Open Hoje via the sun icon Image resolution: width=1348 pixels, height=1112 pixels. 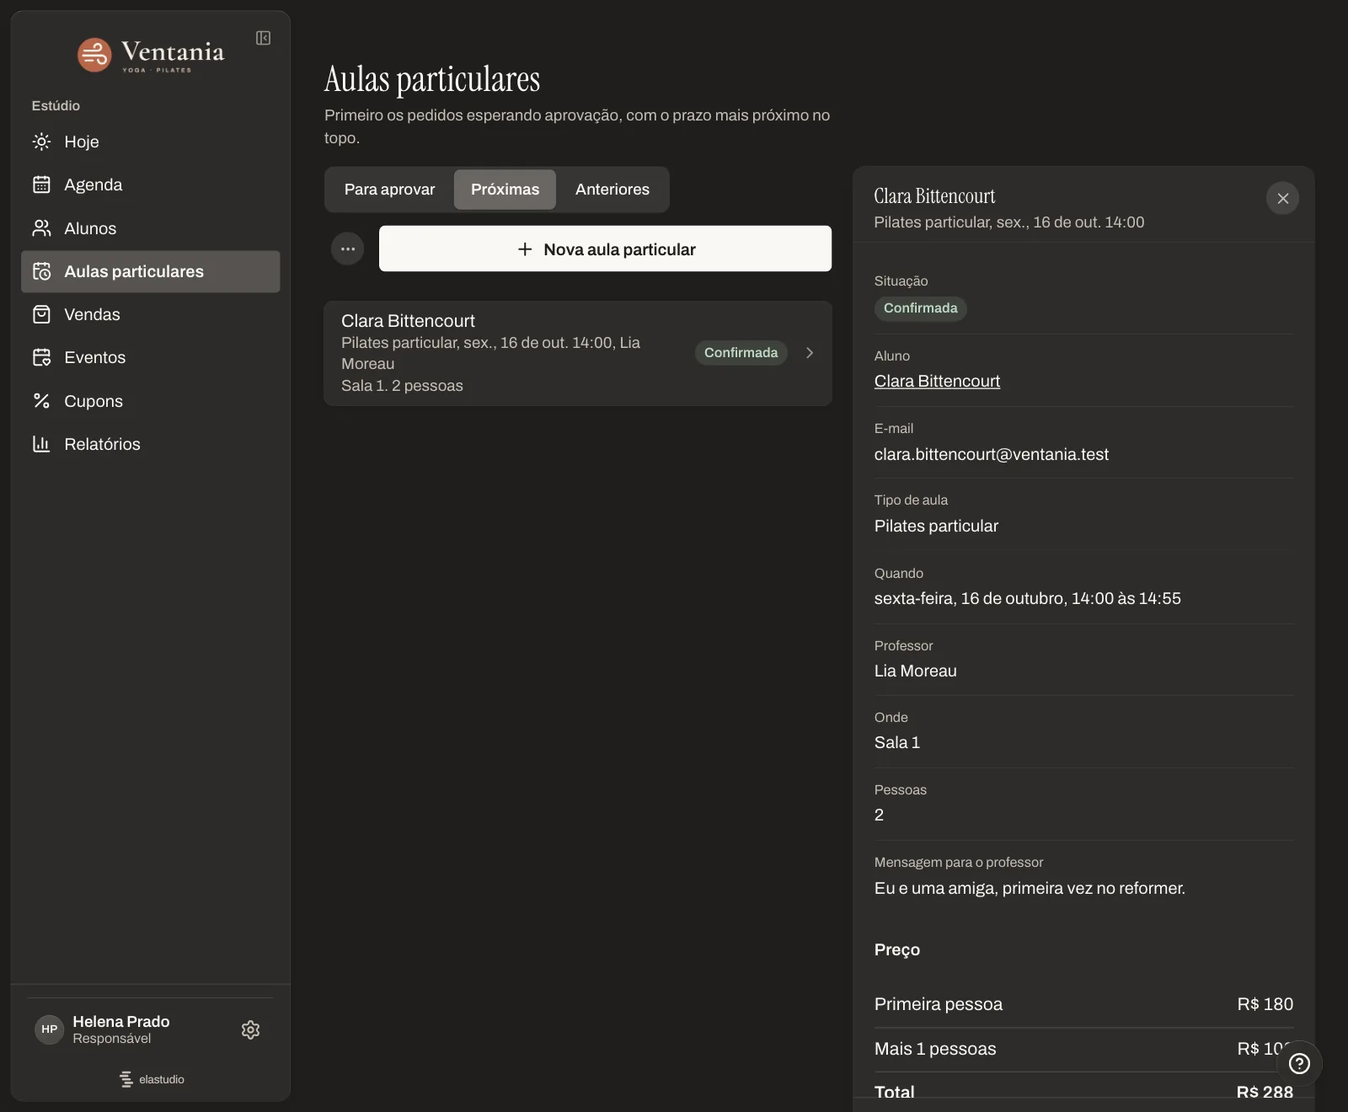tap(41, 142)
